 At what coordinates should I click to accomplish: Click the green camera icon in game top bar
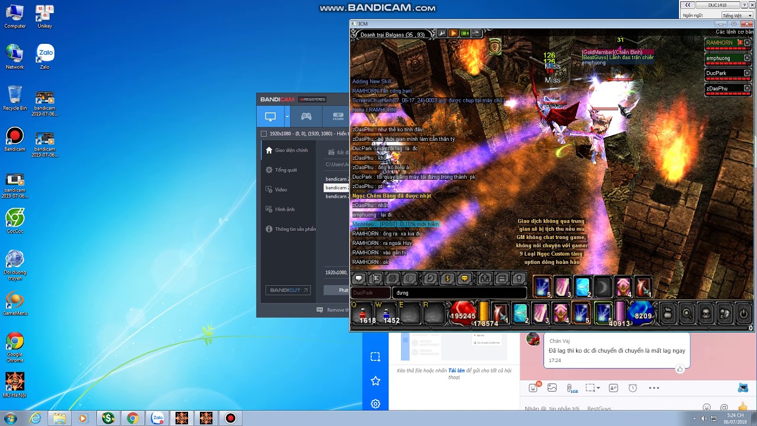tap(465, 34)
